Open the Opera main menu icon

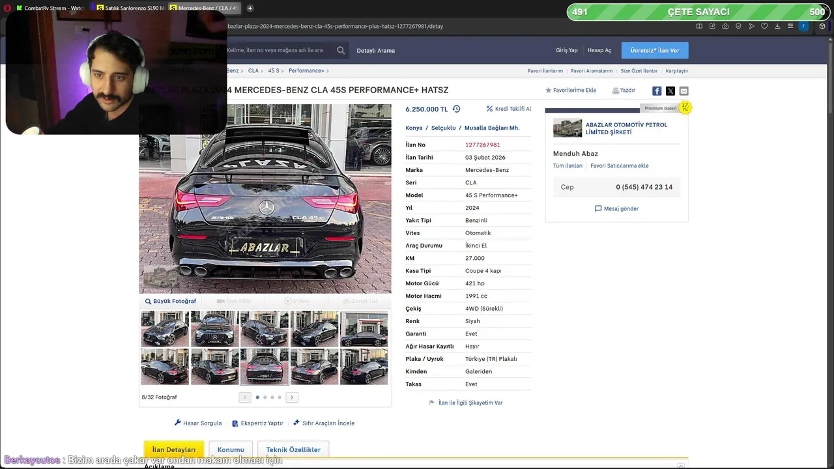click(7, 8)
